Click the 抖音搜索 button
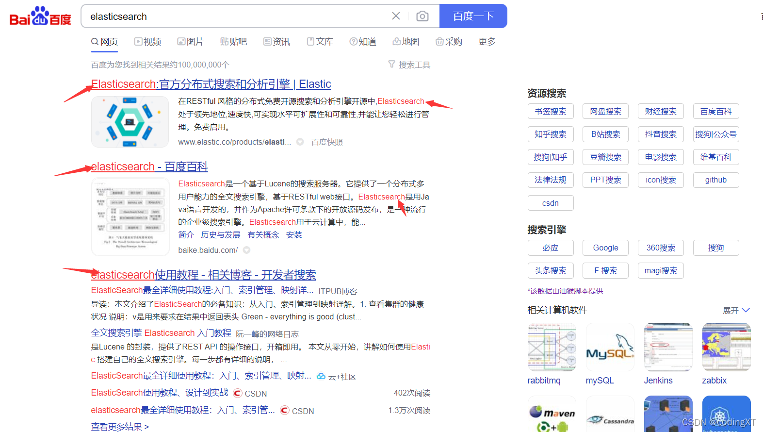This screenshot has width=763, height=432. pyautogui.click(x=661, y=134)
